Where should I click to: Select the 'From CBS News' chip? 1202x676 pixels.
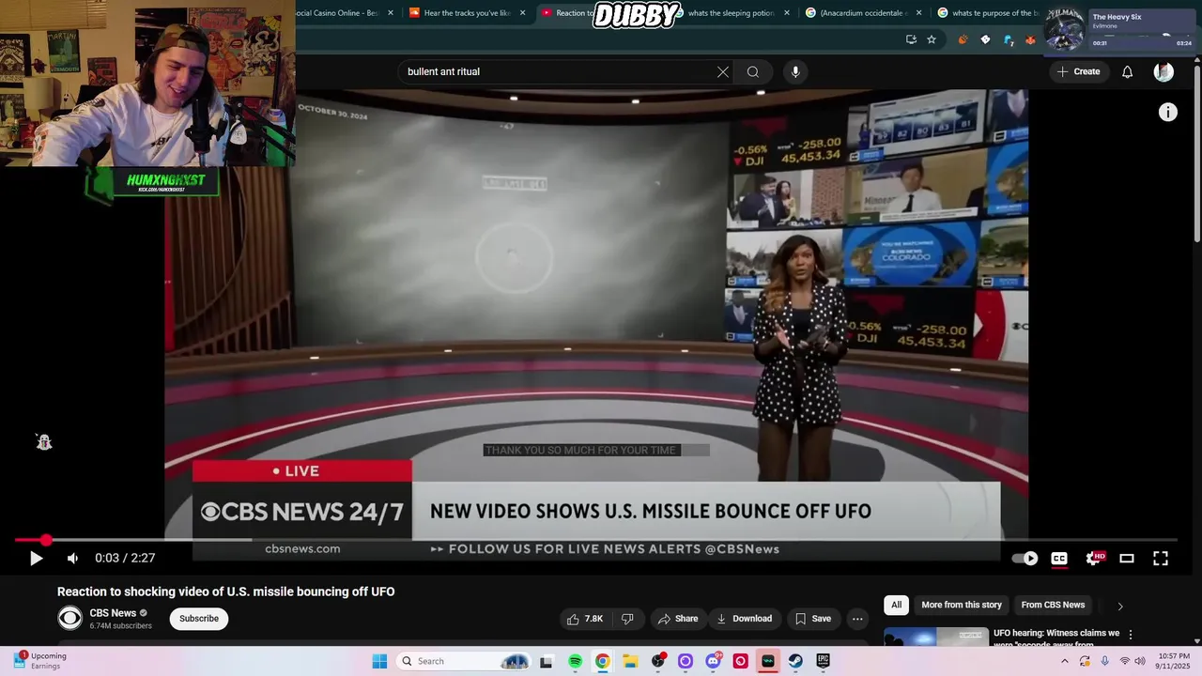point(1053,606)
